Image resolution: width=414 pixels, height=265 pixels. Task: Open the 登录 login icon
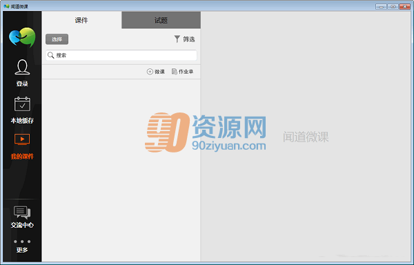pos(22,73)
